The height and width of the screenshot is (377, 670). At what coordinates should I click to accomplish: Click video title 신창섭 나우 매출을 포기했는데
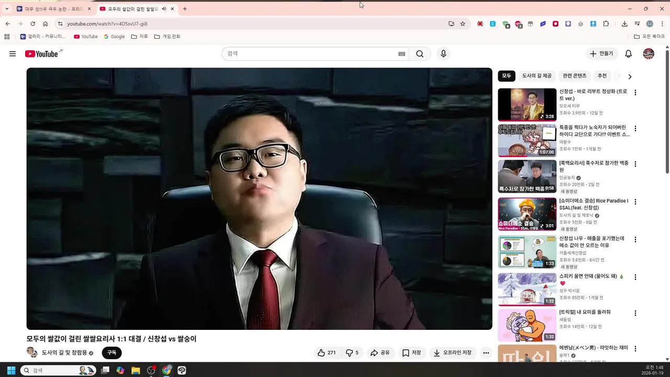[592, 241]
